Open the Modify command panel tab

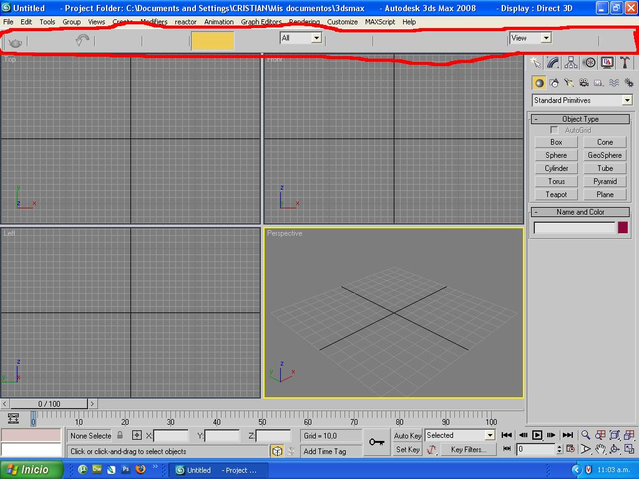tap(553, 63)
